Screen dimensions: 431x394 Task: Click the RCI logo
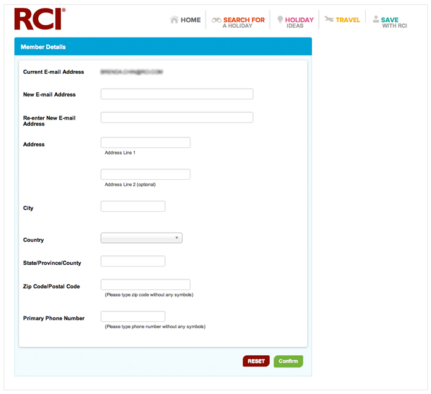39,19
